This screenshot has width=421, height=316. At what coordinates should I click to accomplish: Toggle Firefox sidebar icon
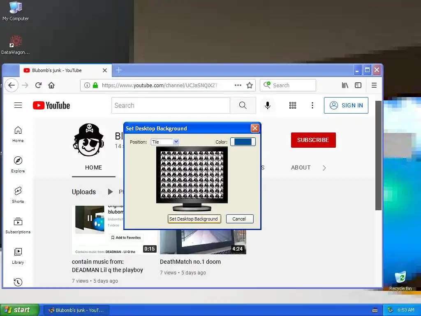(358, 85)
